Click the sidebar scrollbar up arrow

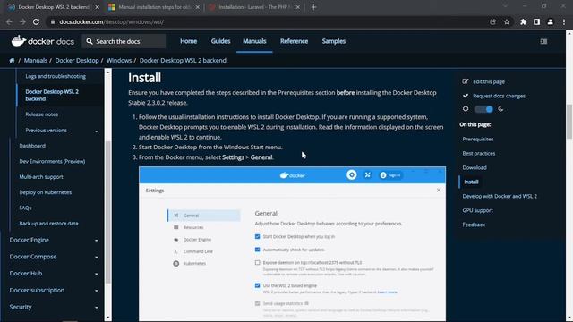(x=107, y=72)
